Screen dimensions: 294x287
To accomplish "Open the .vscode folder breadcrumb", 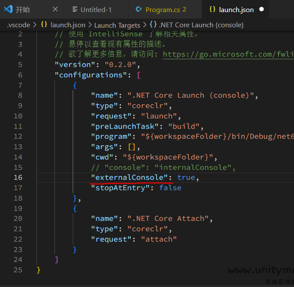I will (18, 25).
